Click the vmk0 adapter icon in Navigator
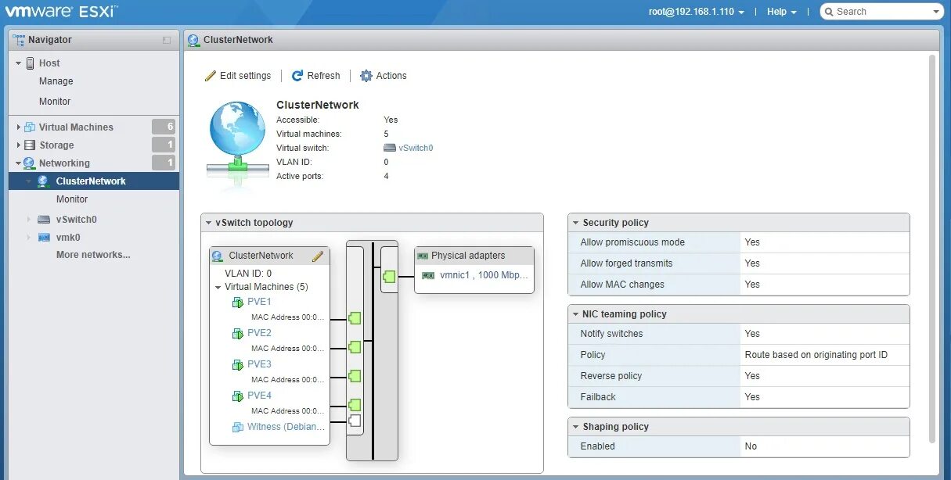Image resolution: width=951 pixels, height=480 pixels. coord(44,238)
